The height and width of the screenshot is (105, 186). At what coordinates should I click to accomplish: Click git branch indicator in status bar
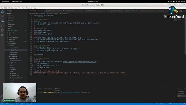click(10, 104)
